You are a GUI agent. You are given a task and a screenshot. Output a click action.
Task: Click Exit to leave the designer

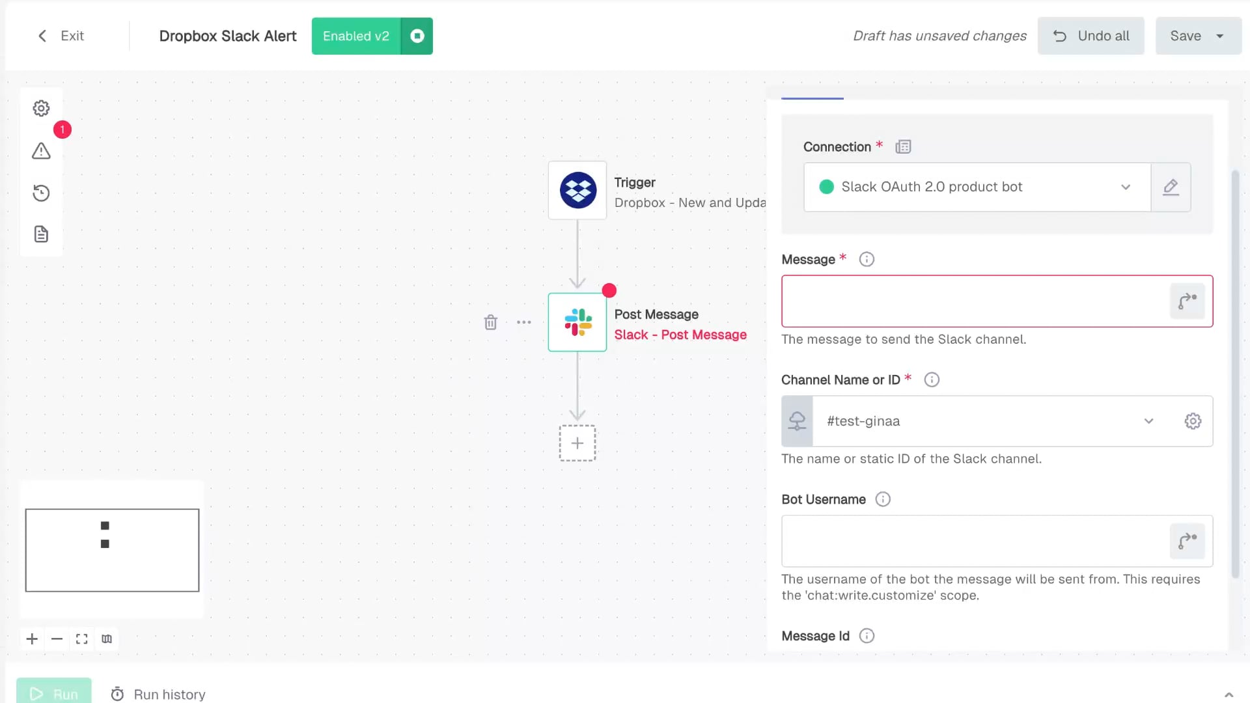click(61, 36)
